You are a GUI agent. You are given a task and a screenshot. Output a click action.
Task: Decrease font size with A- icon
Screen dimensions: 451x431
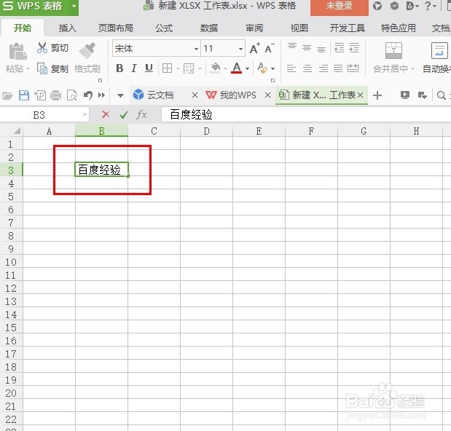click(x=270, y=48)
